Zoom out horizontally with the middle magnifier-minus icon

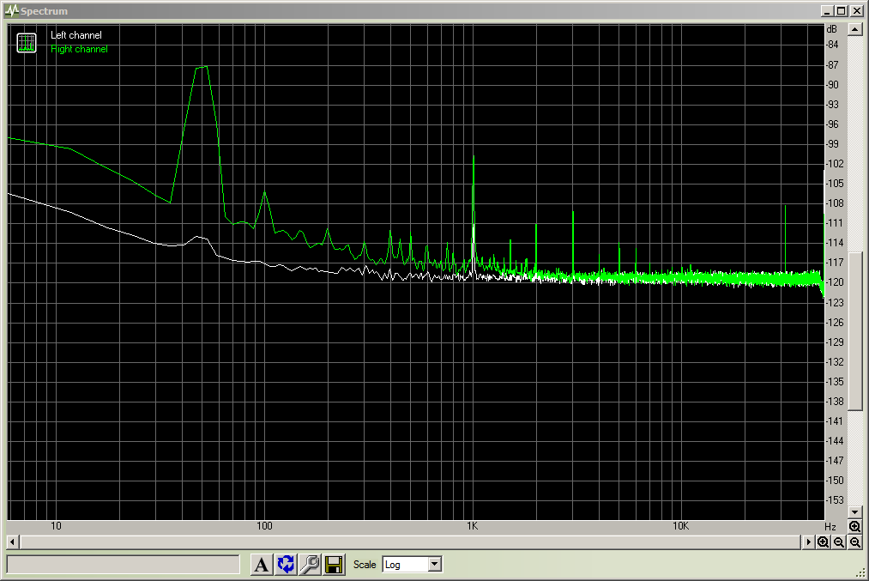[x=839, y=542]
